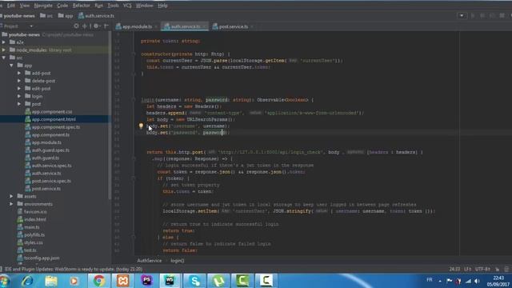Click the youtube-news navigation bar breadcrumb
Screen dimensions: 512x288
tap(18, 16)
